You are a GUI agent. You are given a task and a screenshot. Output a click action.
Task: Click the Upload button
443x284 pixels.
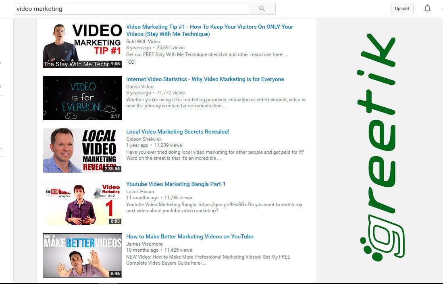[402, 8]
